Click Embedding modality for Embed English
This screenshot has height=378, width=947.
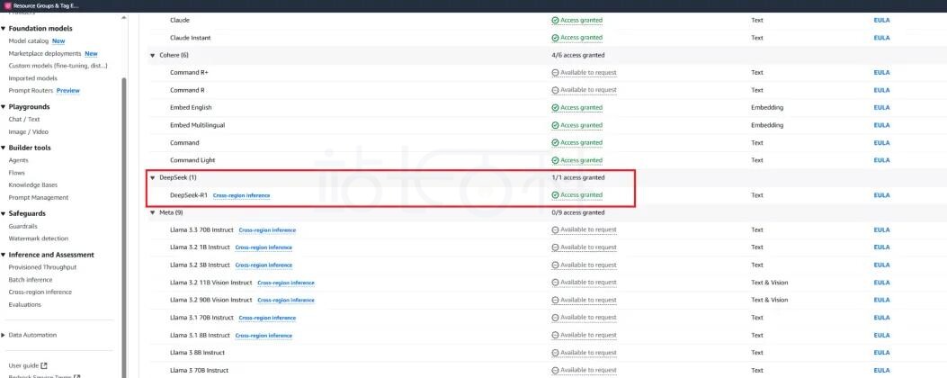pyautogui.click(x=767, y=108)
